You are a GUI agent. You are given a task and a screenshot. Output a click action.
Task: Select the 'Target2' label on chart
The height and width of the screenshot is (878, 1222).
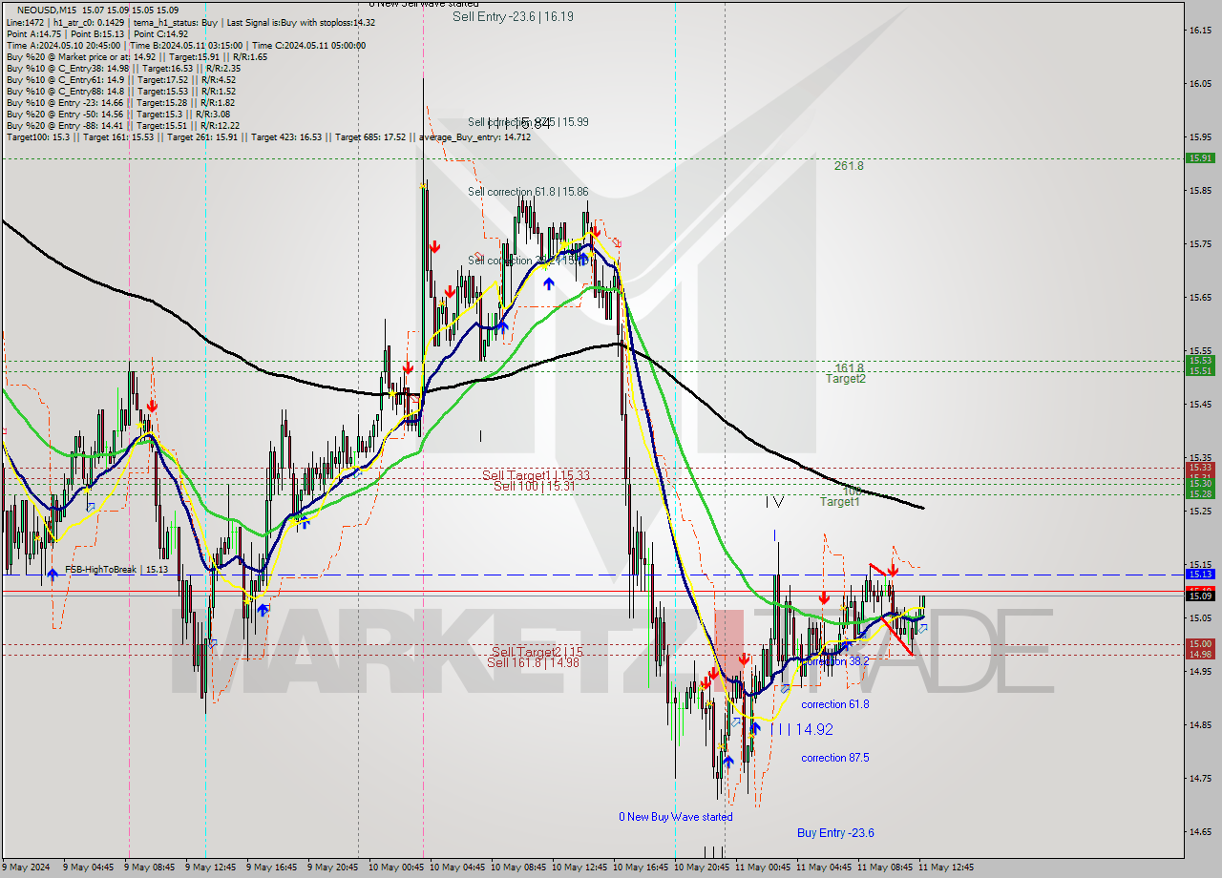pos(846,379)
